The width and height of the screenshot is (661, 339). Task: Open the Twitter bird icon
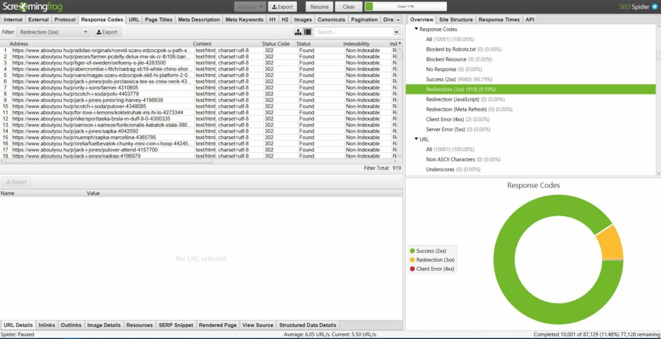point(655,7)
